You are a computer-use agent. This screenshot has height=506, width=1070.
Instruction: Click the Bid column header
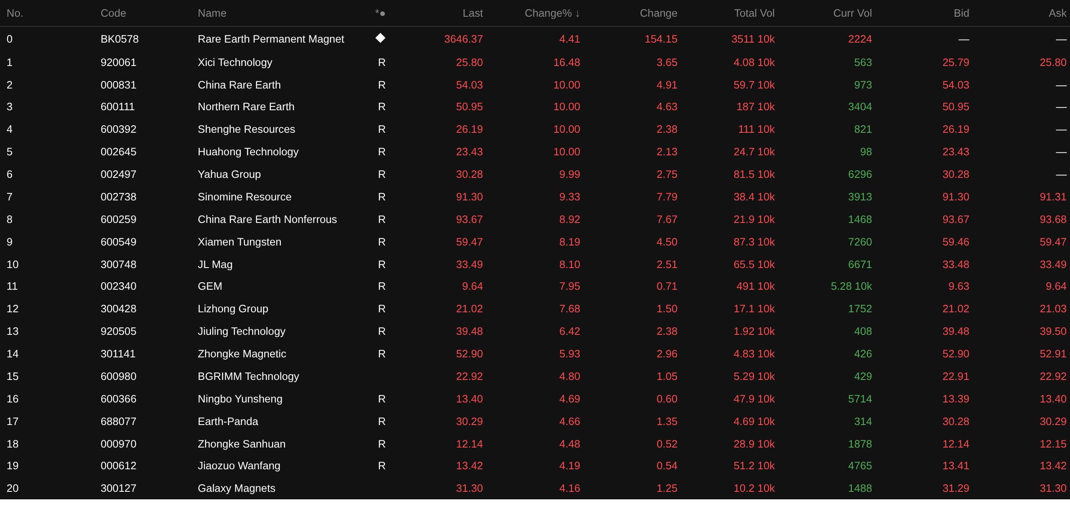(x=961, y=13)
